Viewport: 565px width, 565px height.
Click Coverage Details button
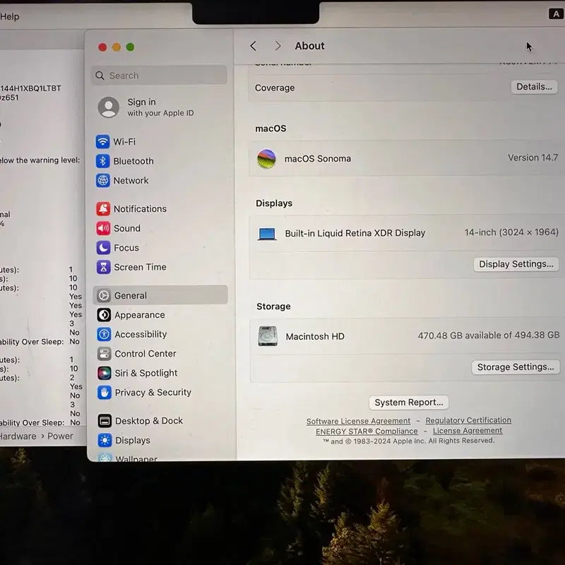(534, 87)
